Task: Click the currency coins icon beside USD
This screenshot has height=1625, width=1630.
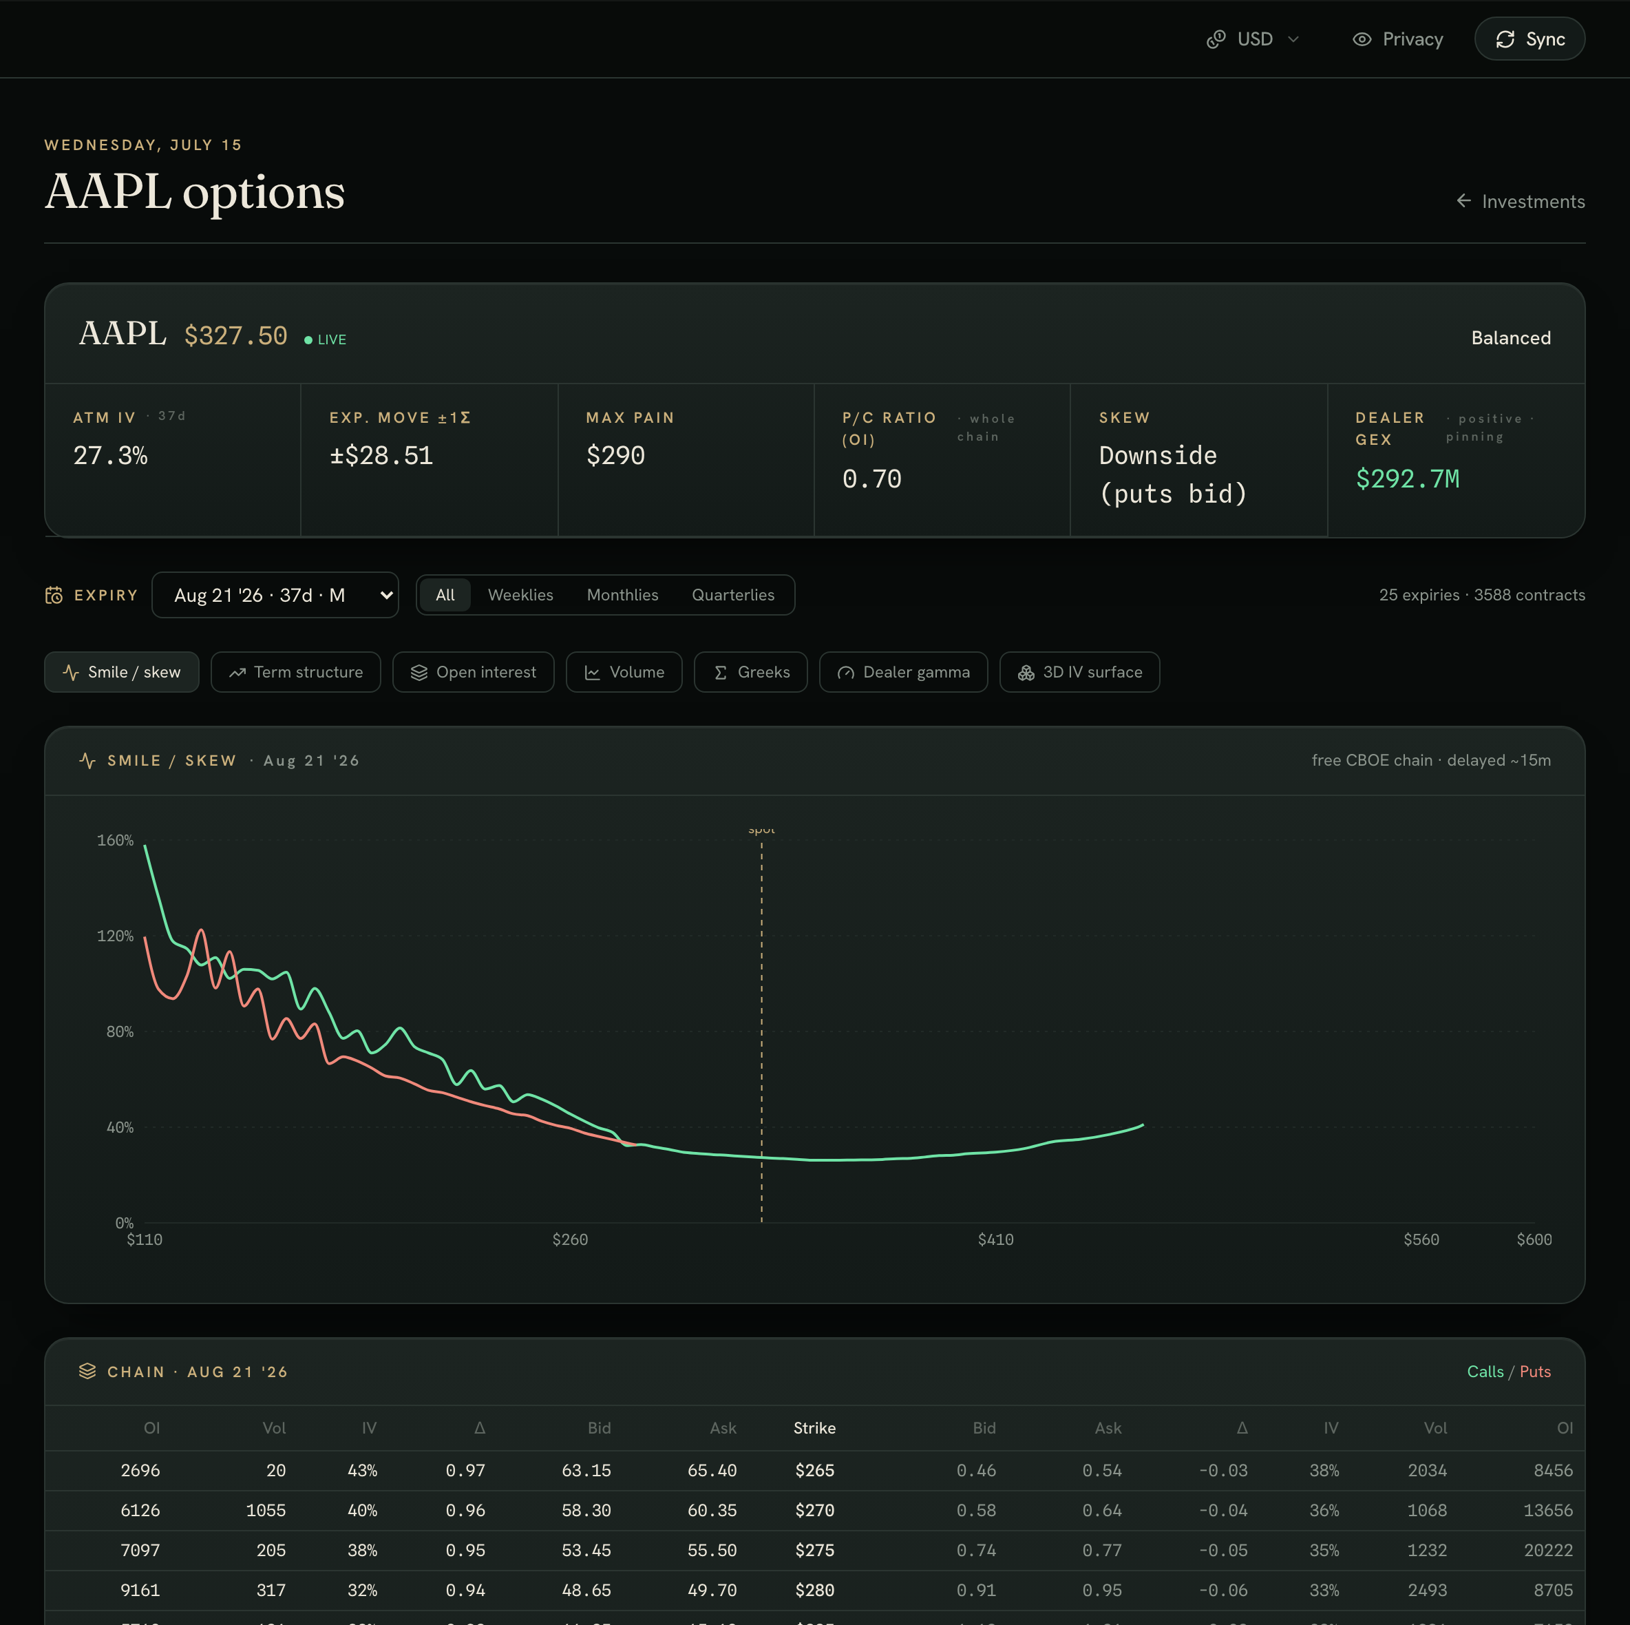Action: click(1216, 39)
